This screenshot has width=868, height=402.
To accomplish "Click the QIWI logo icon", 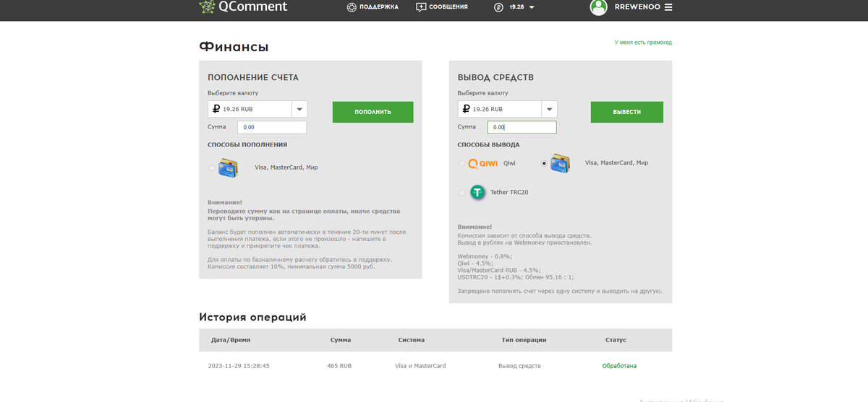I will 484,163.
